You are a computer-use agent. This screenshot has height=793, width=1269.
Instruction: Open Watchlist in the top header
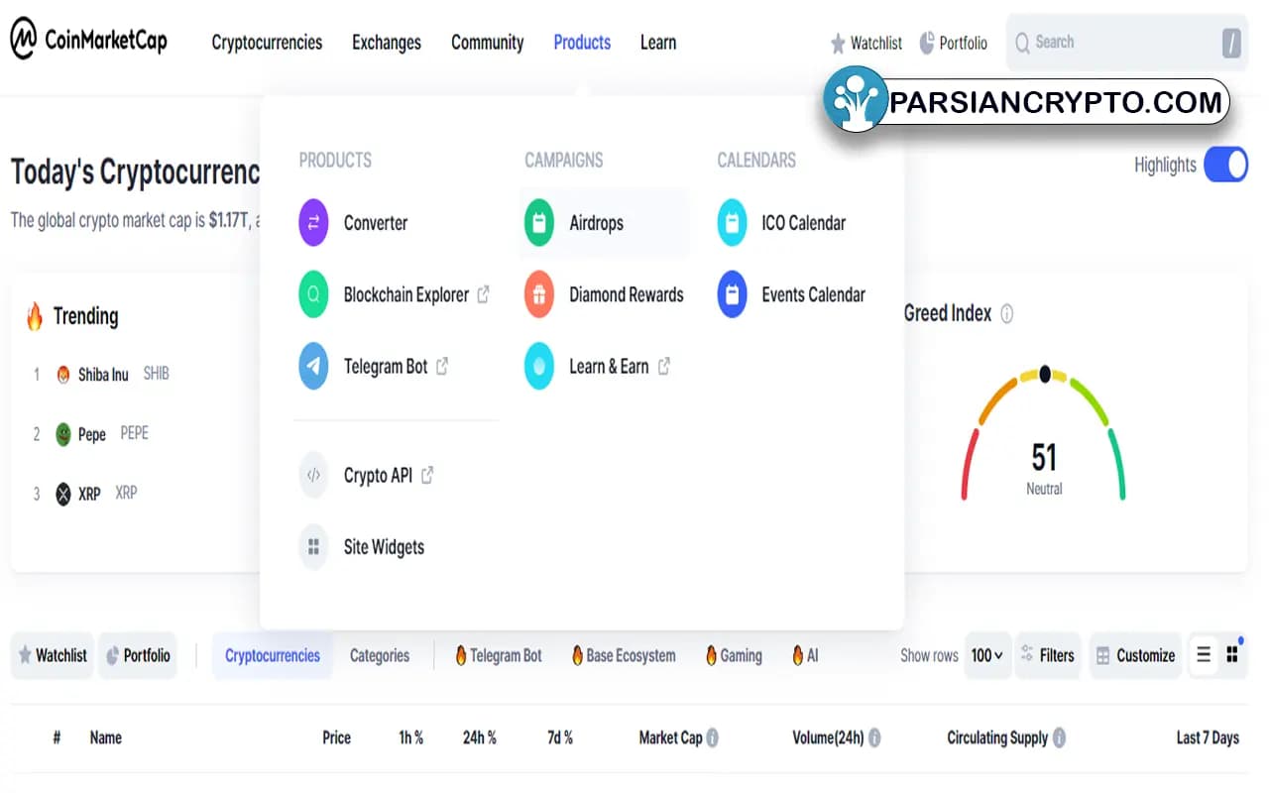[865, 43]
